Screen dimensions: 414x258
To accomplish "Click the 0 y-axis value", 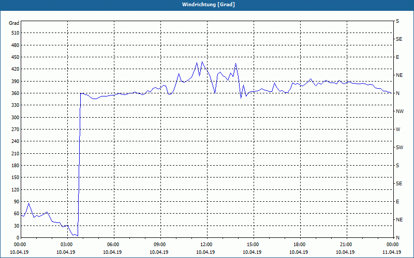I will pos(18,238).
